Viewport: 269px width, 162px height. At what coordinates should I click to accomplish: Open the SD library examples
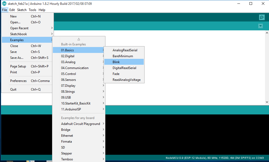pos(79,147)
